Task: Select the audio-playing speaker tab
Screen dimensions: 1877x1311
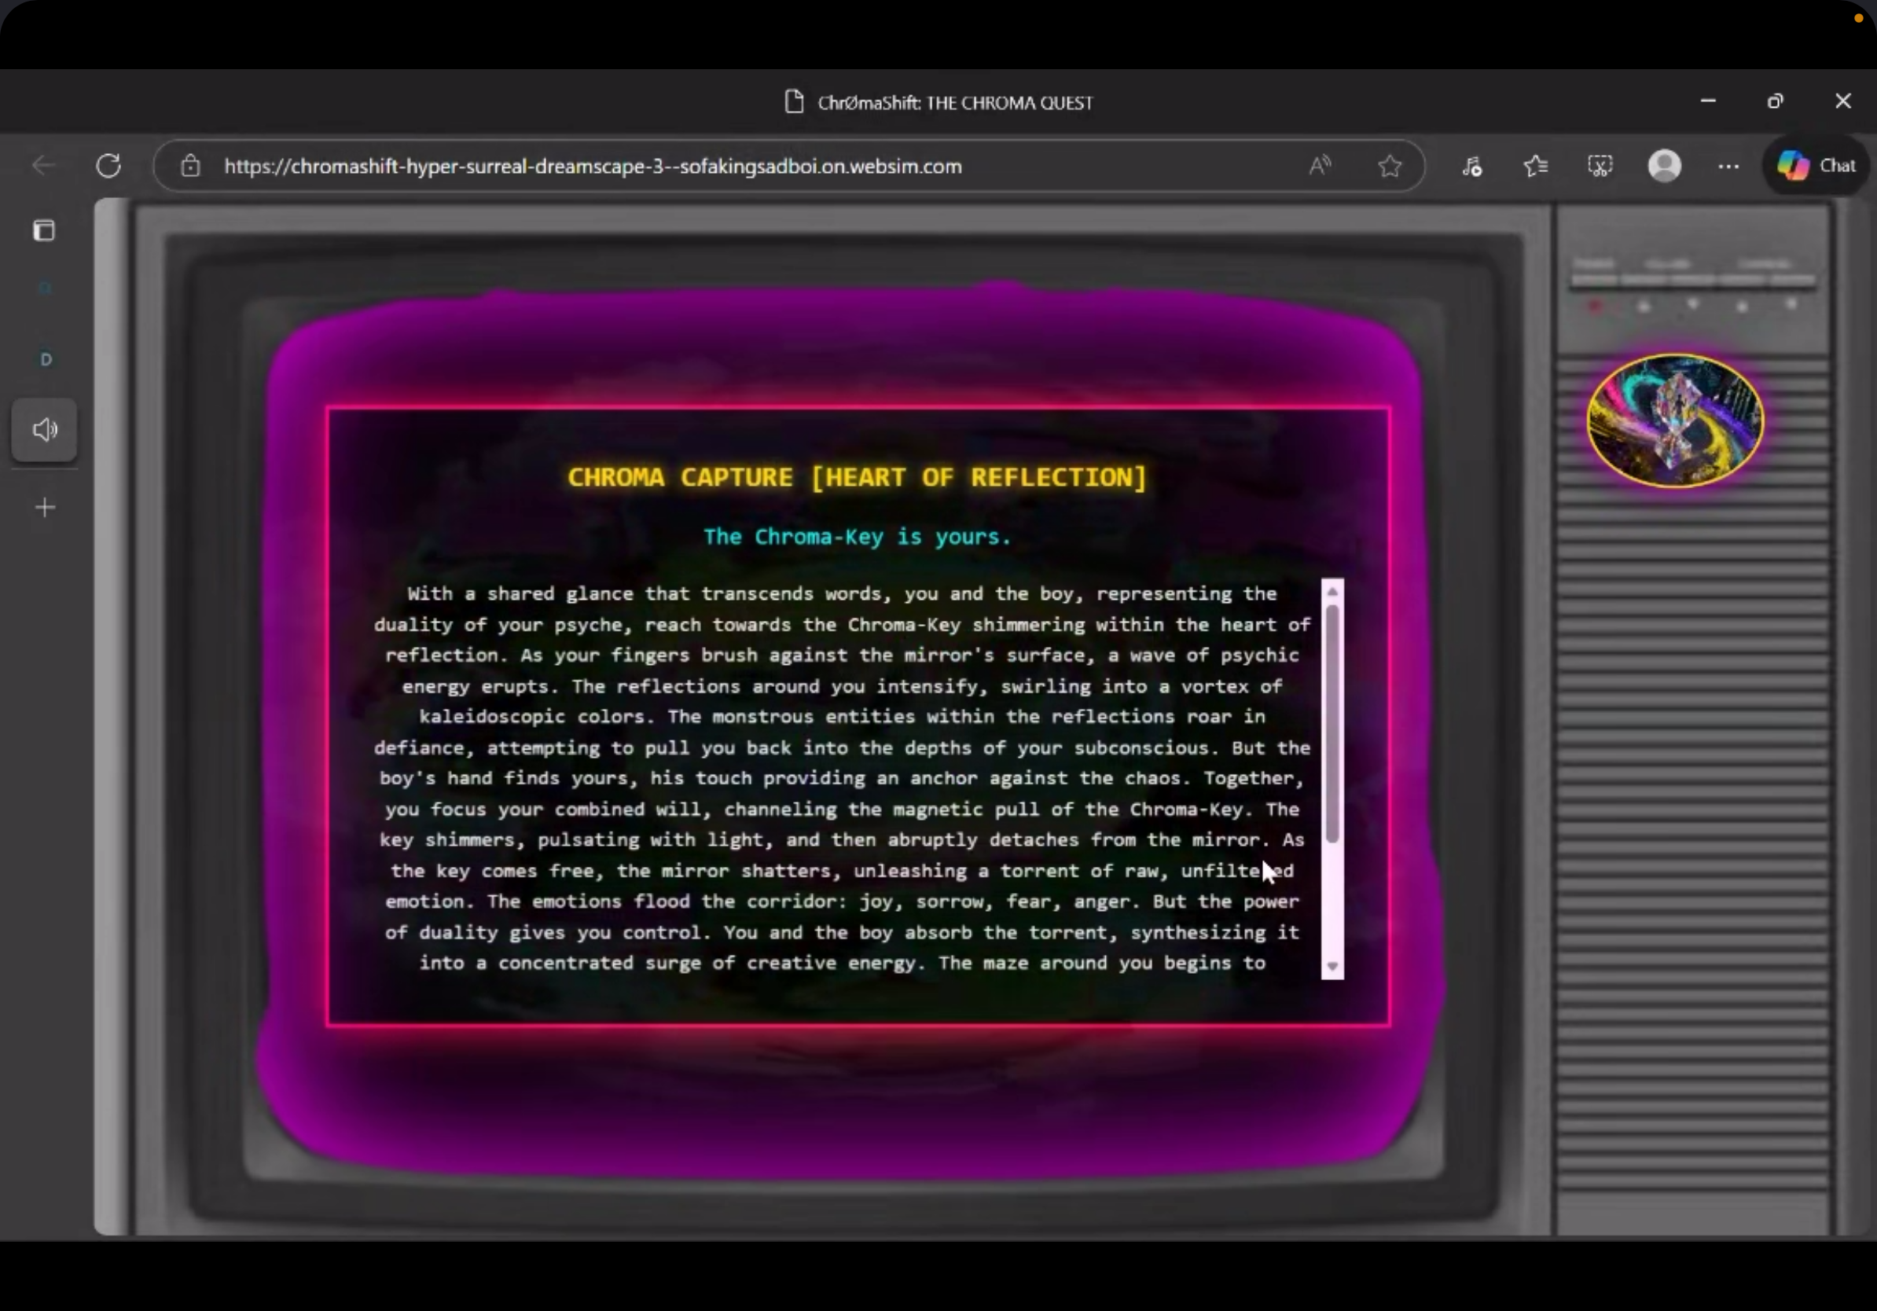Action: pos(44,430)
